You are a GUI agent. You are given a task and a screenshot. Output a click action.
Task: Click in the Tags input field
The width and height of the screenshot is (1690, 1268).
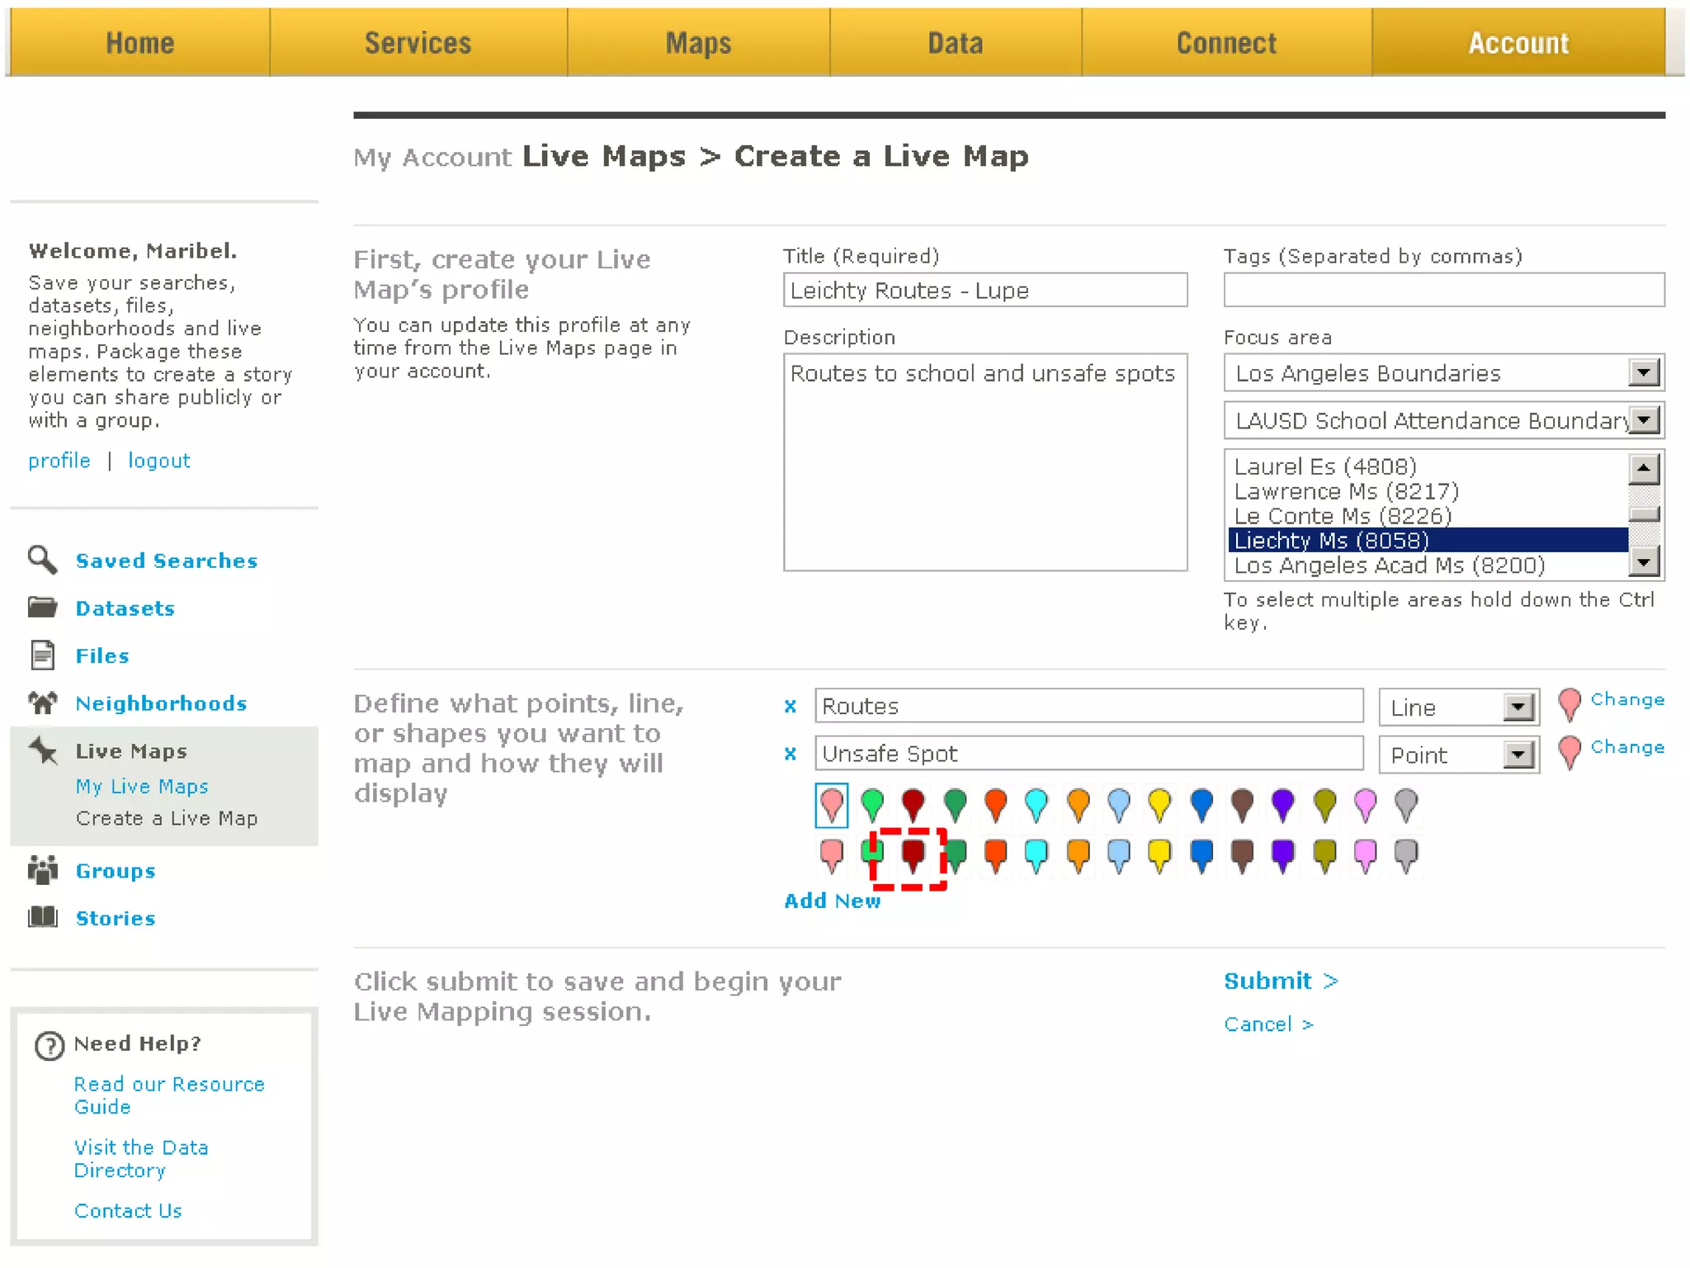coord(1444,291)
